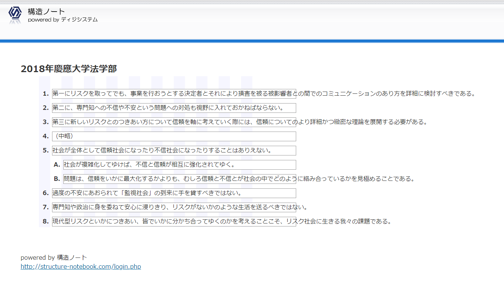
Task: Select item 6 beginning 過度の不安にあおられて
Action: pos(174,193)
